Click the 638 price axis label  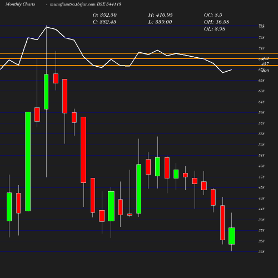(x=261, y=91)
